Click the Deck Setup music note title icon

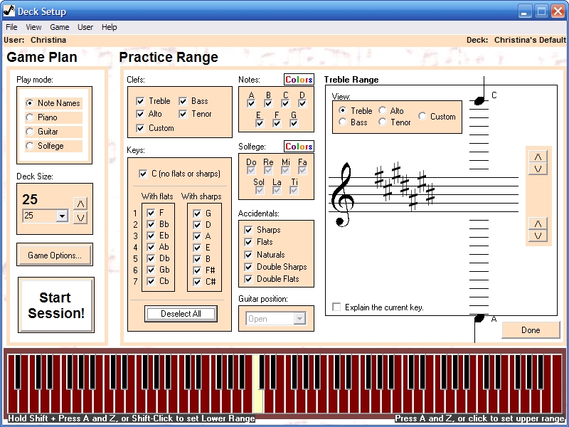pos(9,11)
